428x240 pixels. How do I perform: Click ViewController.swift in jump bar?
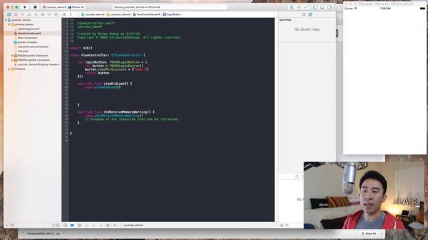click(146, 15)
